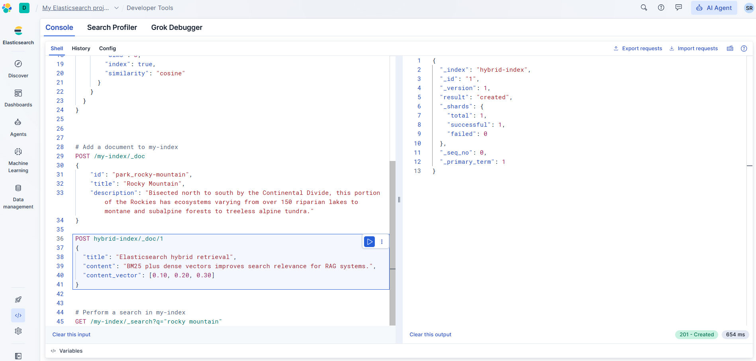Expand the project breadcrumb dropdown chevron
Screen dimensions: 756x361
click(116, 8)
